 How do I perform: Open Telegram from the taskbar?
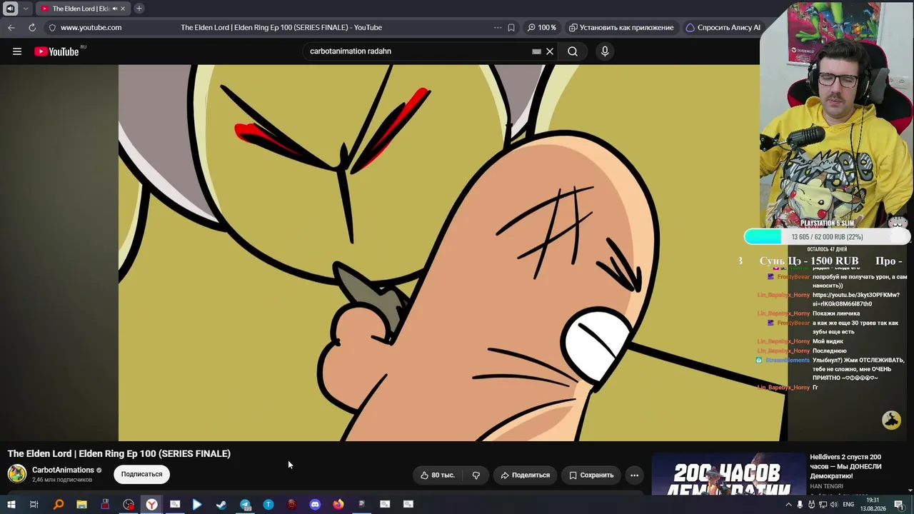(245, 504)
